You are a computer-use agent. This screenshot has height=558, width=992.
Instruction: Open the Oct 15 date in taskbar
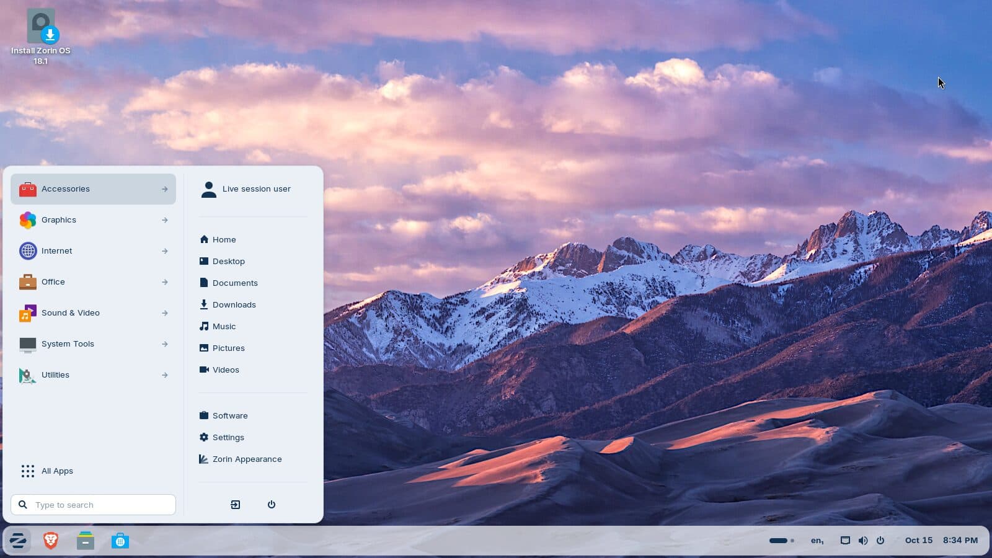pyautogui.click(x=919, y=541)
